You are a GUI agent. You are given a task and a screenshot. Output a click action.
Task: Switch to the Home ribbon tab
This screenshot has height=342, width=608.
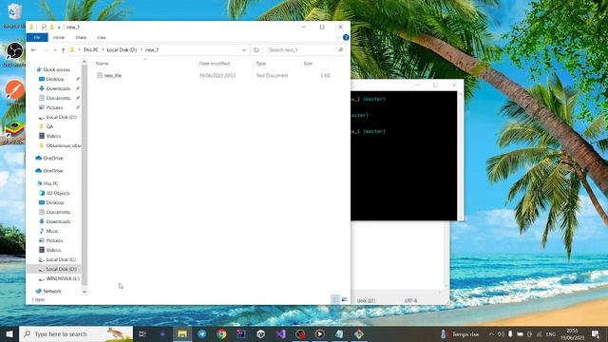click(59, 38)
